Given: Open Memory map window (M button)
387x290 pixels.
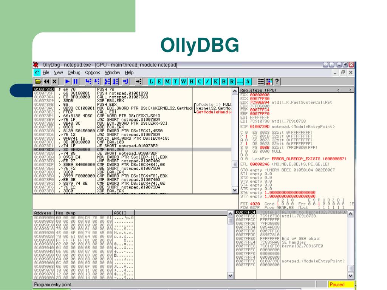Looking at the screenshot, I should click(167, 82).
